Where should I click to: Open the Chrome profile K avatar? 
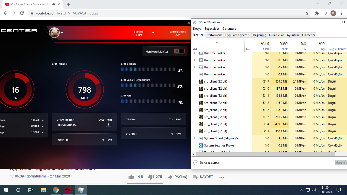coord(333,13)
